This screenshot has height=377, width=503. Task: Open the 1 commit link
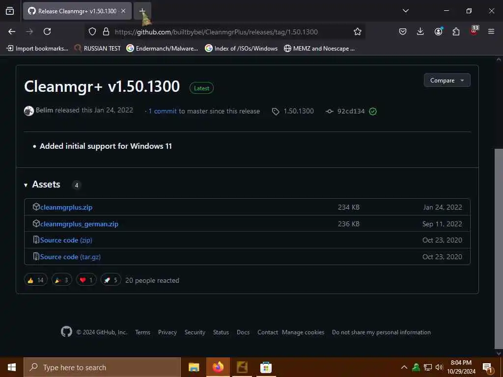pos(163,111)
